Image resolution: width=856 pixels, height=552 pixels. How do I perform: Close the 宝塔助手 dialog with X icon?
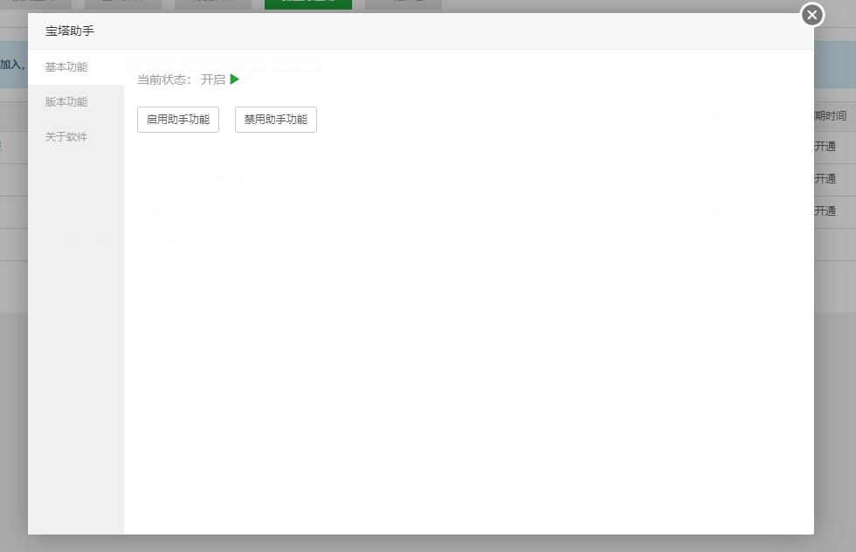(x=811, y=15)
